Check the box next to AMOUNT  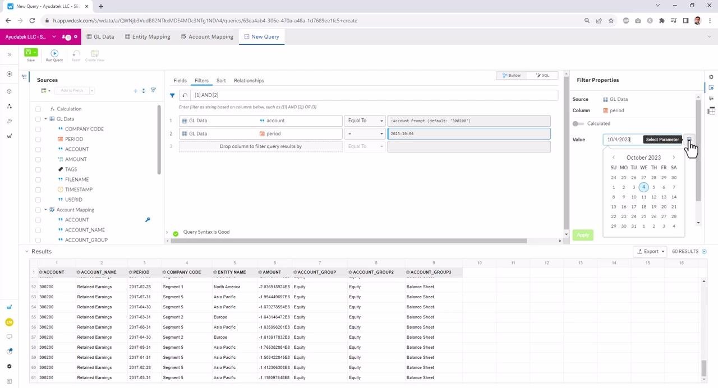[38, 159]
